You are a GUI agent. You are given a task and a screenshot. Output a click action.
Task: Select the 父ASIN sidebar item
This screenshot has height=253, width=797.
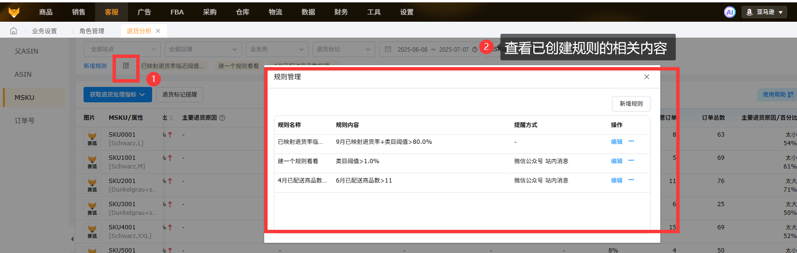27,51
